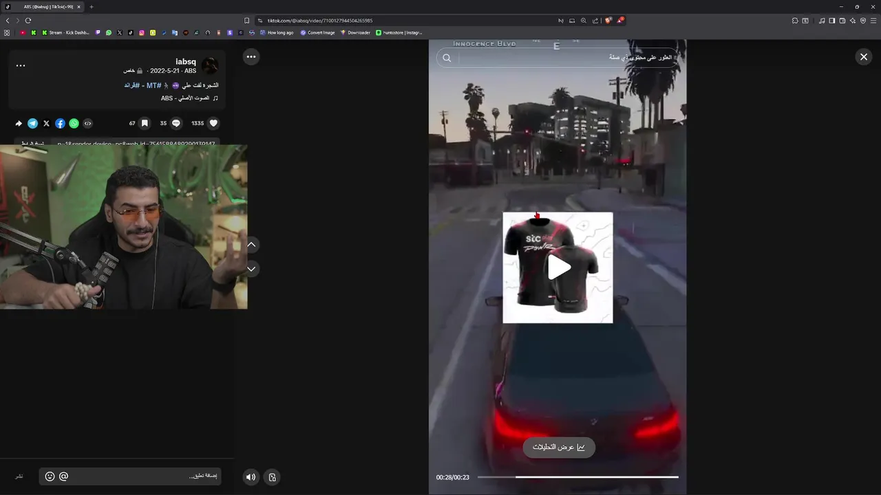The width and height of the screenshot is (881, 495).
Task: Open the Snapchat bookmark icon in the bookmarks bar
Action: (x=153, y=32)
